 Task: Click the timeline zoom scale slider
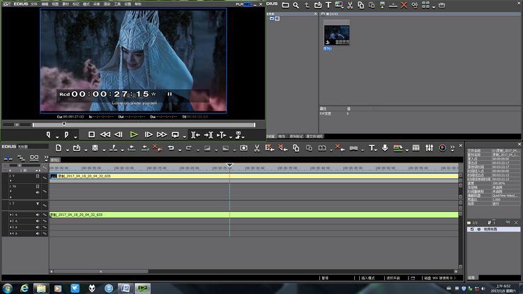[x=20, y=165]
